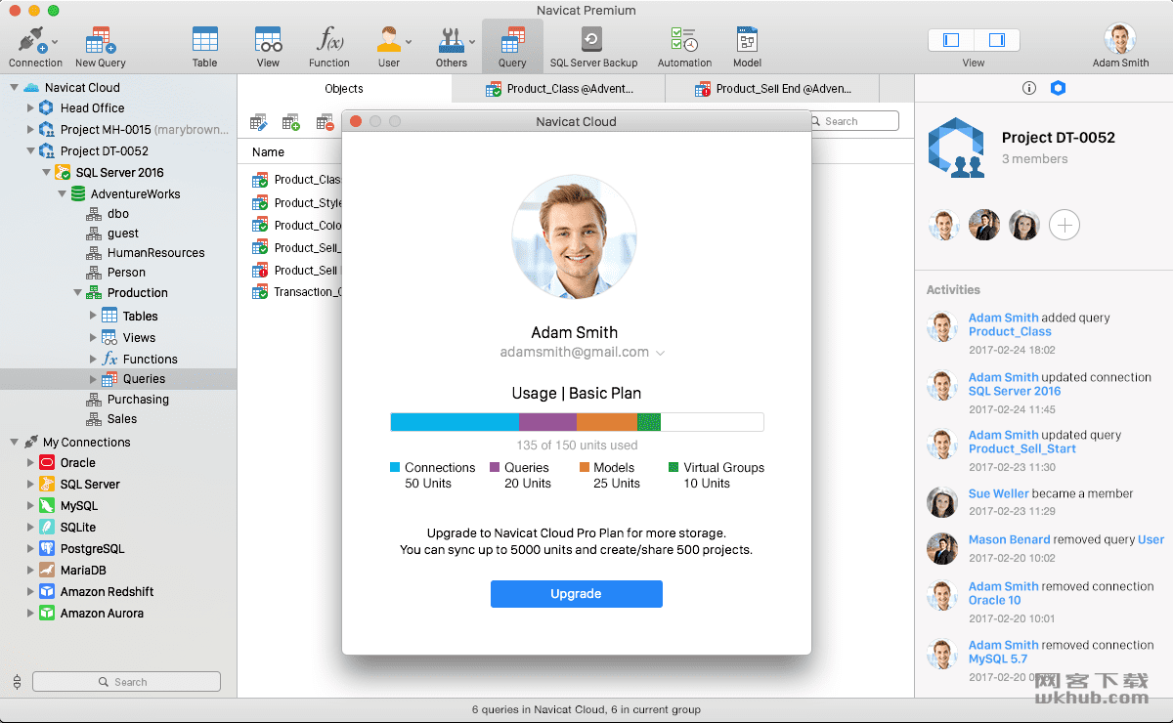This screenshot has height=723, width=1173.
Task: Select the MySQL connection
Action: point(78,506)
